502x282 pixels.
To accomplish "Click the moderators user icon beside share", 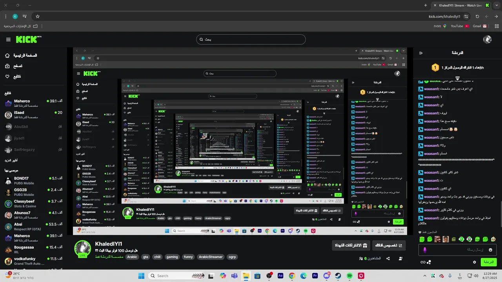I will click(x=400, y=258).
